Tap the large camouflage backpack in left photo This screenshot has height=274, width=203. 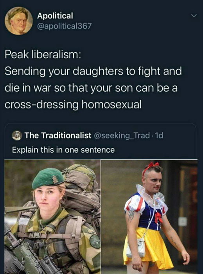[82, 192]
